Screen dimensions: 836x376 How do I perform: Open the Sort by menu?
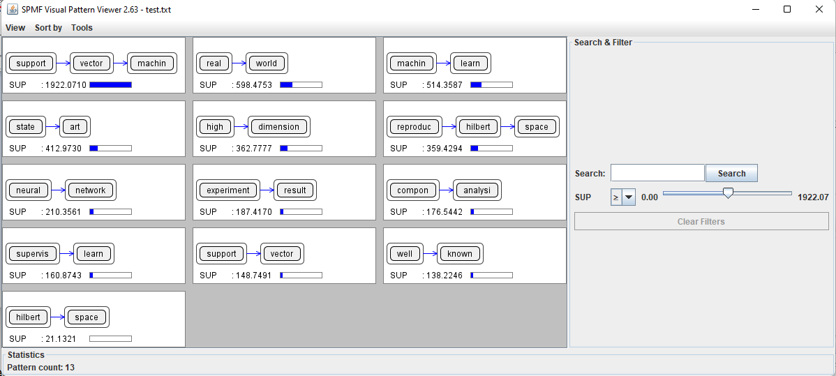tap(48, 28)
